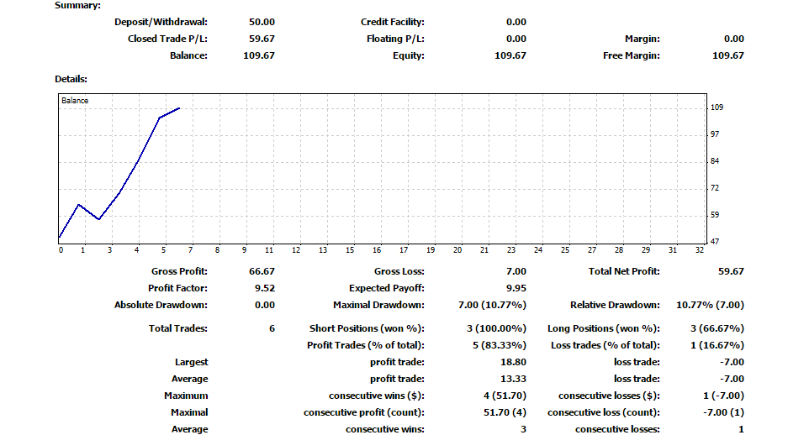
Task: Select the Closed Trade P/L value 59.67
Action: click(x=262, y=39)
